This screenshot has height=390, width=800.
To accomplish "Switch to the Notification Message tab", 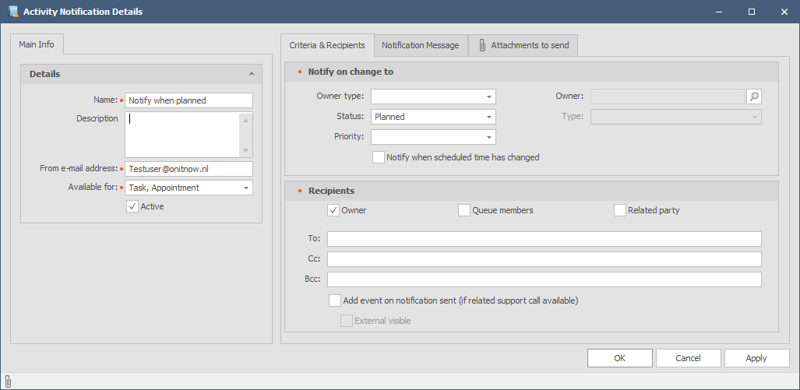I will (421, 45).
